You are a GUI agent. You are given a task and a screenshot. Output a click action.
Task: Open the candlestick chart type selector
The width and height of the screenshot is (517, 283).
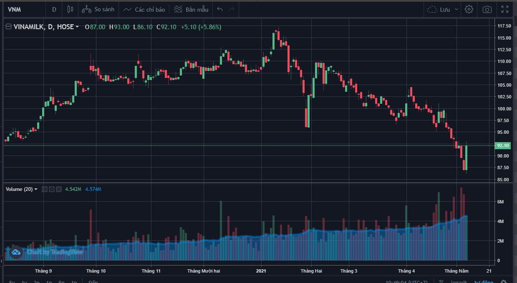coord(70,9)
